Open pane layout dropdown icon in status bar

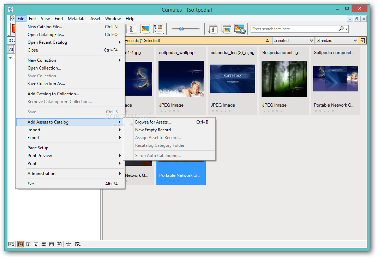pyautogui.click(x=11, y=244)
